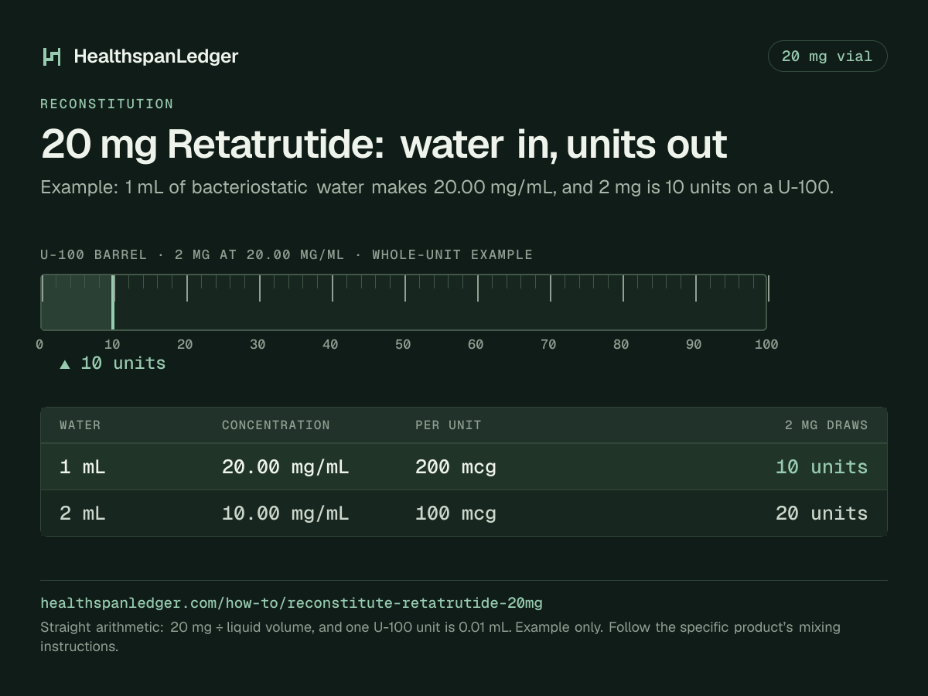Viewport: 928px width, 696px height.
Task: Click the '20 units' cell in the table
Action: [x=821, y=513]
